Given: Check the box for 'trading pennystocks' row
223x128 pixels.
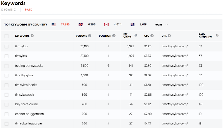Looking at the screenshot, I should (x=7, y=66).
